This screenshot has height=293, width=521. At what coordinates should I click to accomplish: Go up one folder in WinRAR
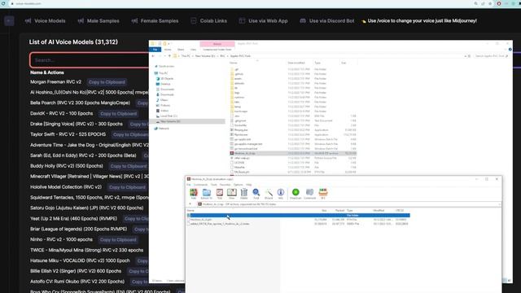pyautogui.click(x=190, y=204)
